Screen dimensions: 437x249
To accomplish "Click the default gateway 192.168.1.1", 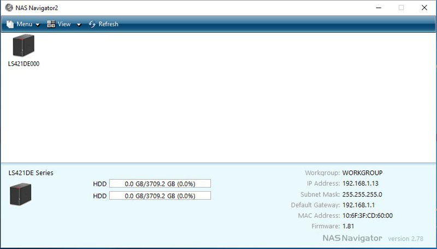I will coord(358,205).
